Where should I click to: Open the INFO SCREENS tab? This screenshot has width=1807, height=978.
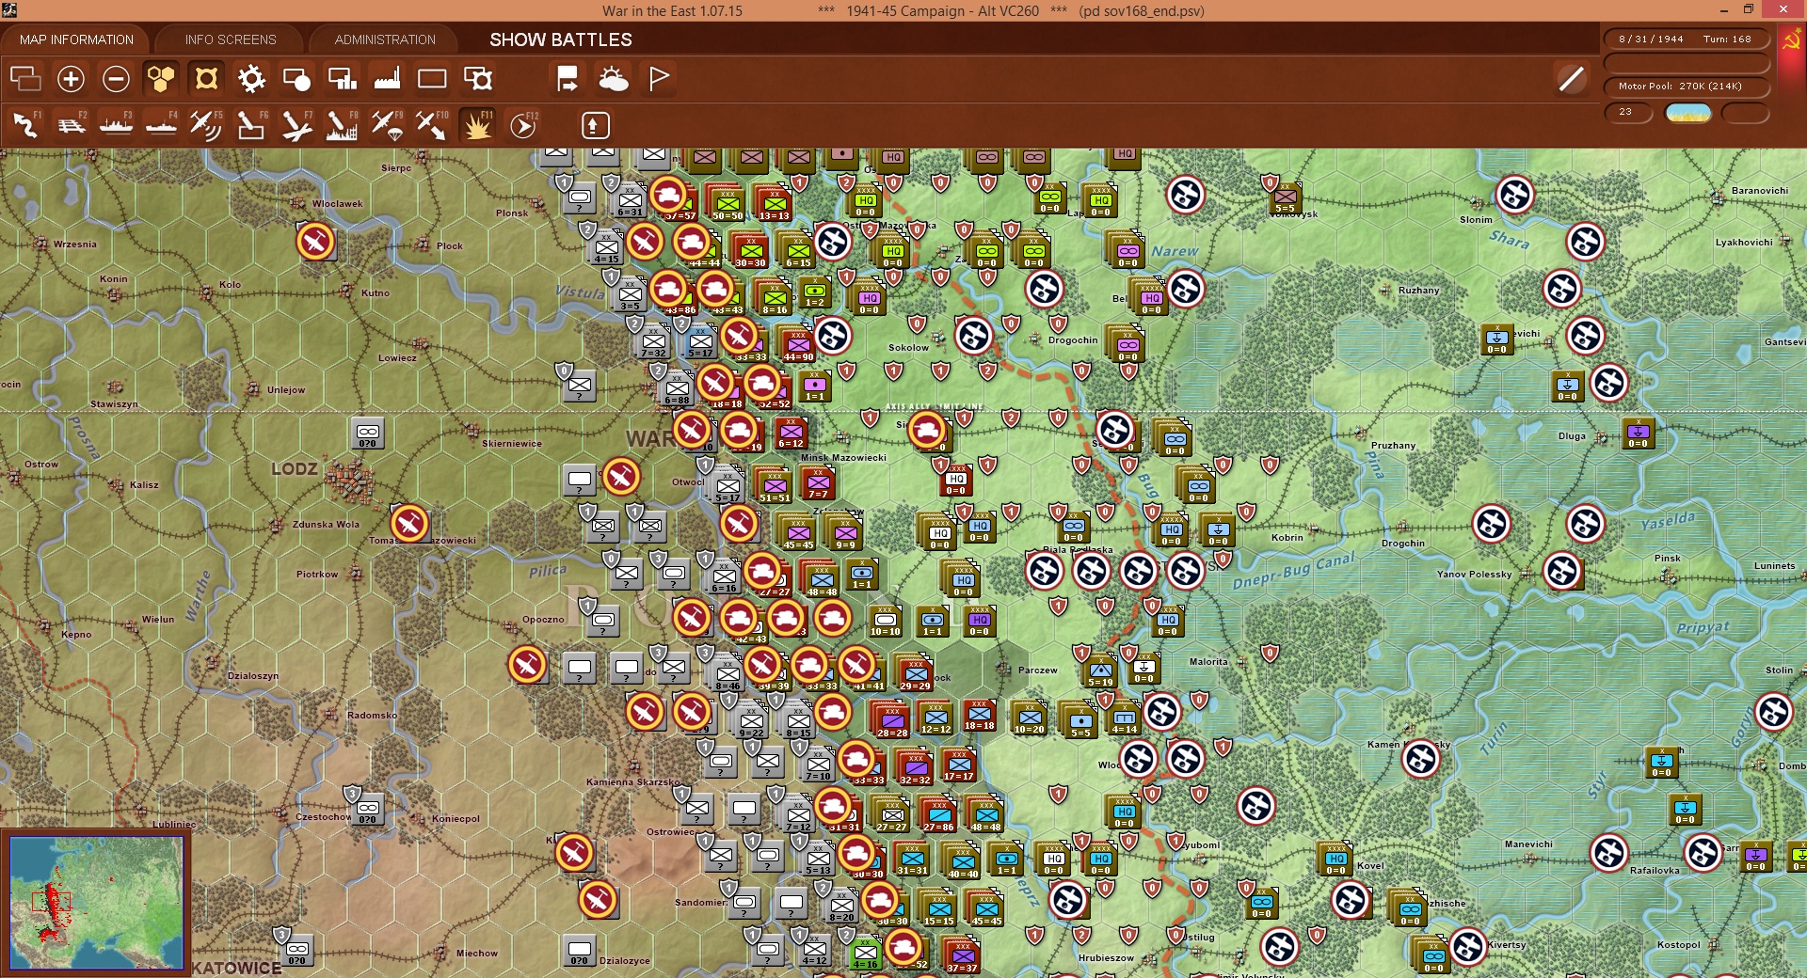tap(231, 39)
